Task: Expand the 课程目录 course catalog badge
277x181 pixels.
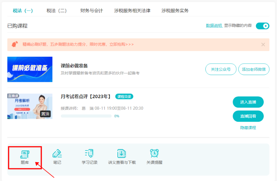Action: coord(124,96)
